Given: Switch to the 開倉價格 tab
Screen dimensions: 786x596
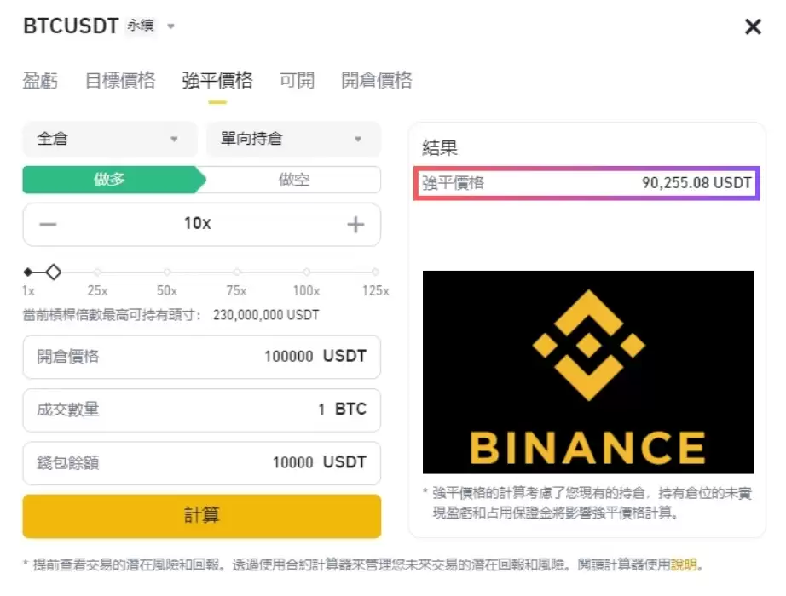Looking at the screenshot, I should coord(377,79).
